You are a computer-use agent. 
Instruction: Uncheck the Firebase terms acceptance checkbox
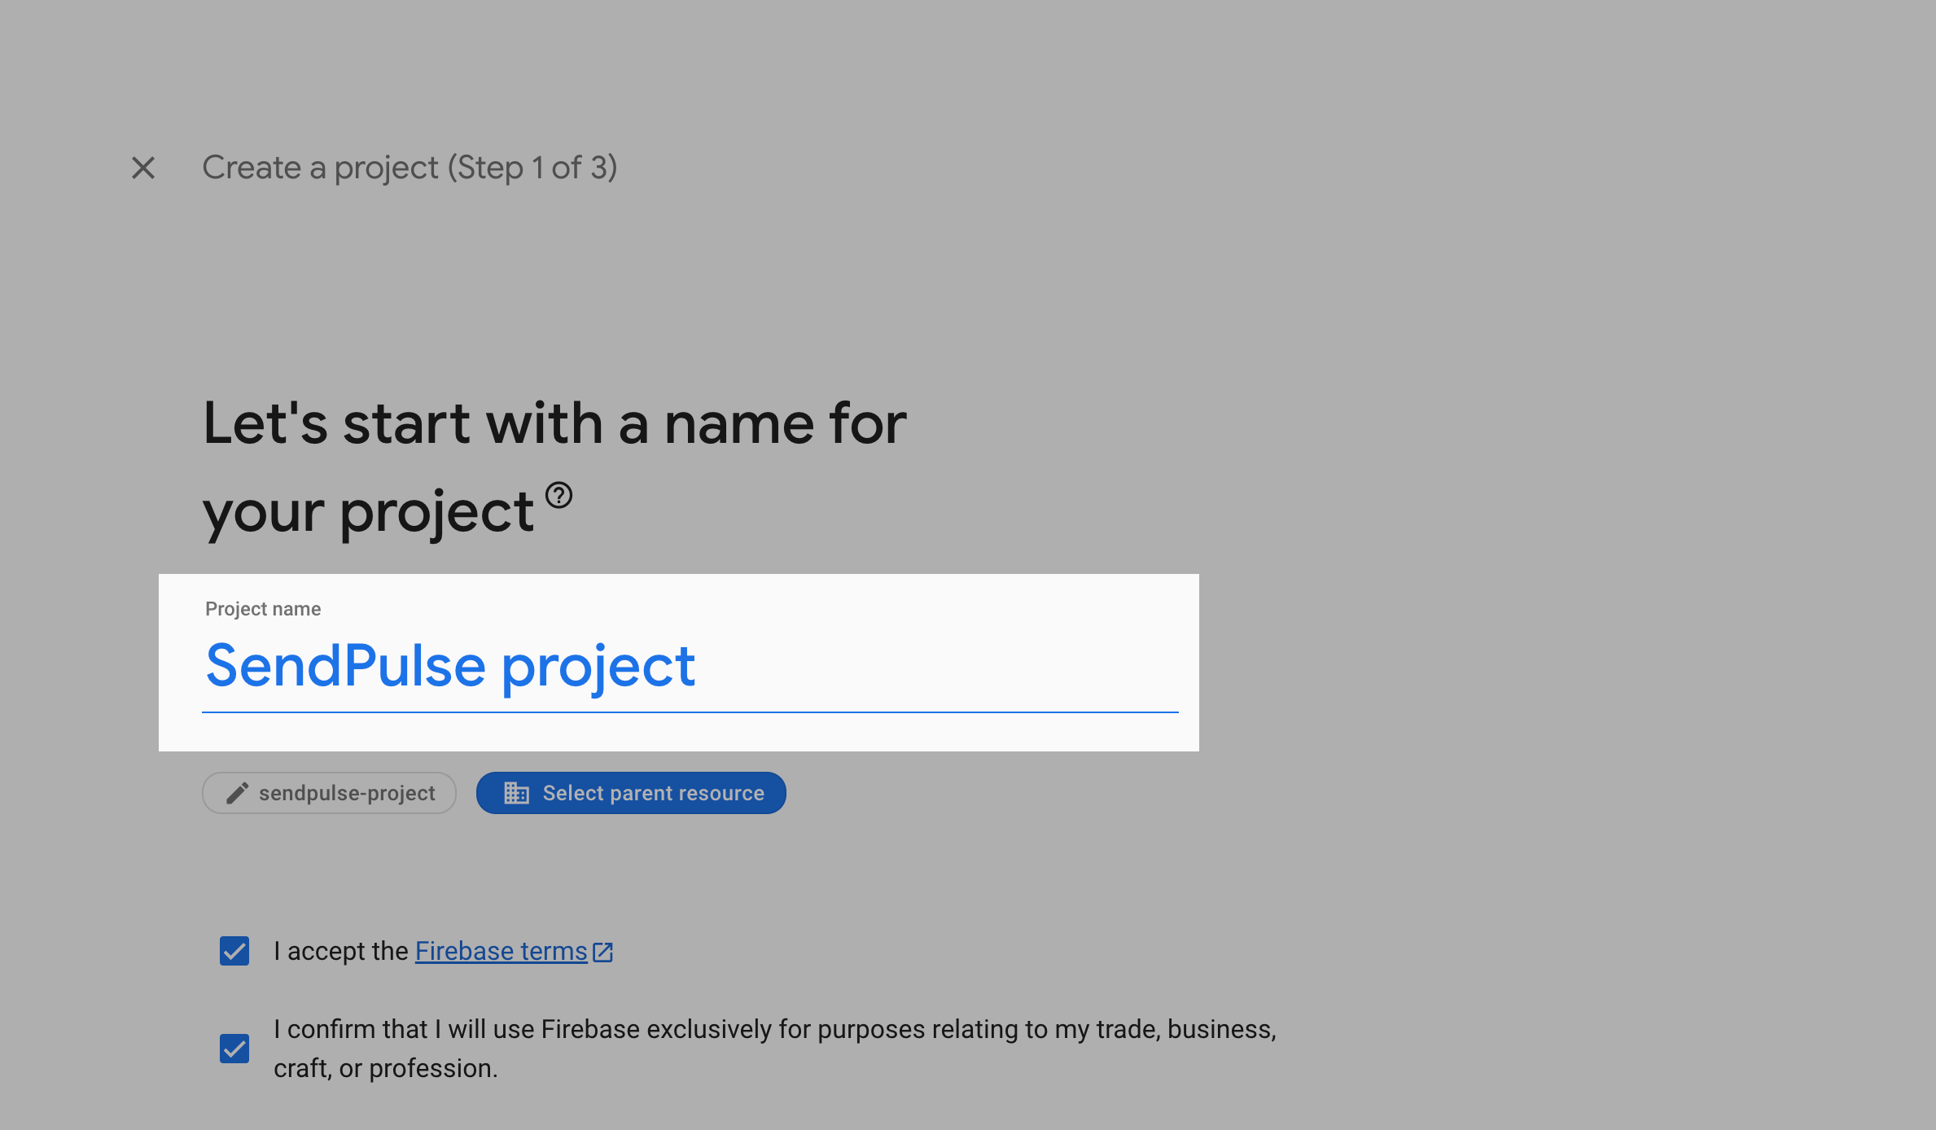(234, 951)
